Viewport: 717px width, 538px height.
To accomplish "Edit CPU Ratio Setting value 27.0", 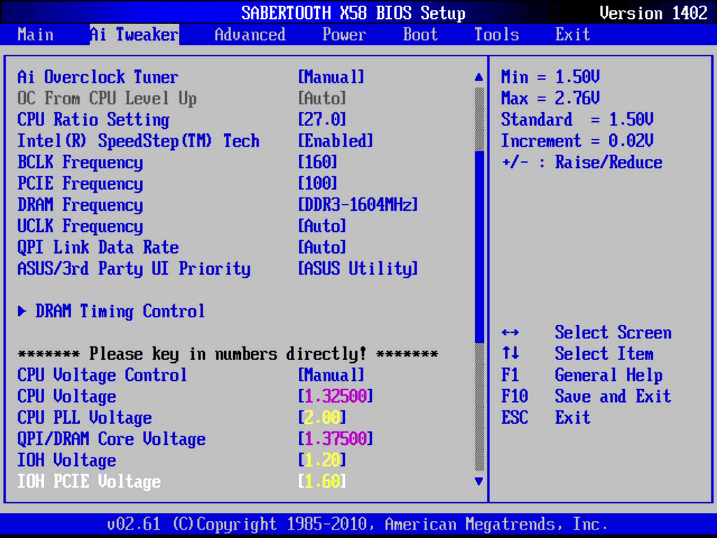I will coord(322,119).
